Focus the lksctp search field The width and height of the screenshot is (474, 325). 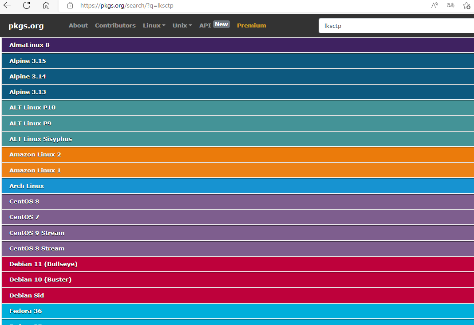click(396, 26)
